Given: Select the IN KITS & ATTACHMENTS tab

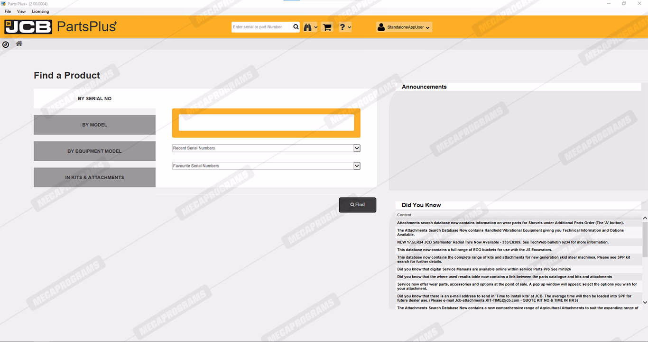Looking at the screenshot, I should pos(94,177).
